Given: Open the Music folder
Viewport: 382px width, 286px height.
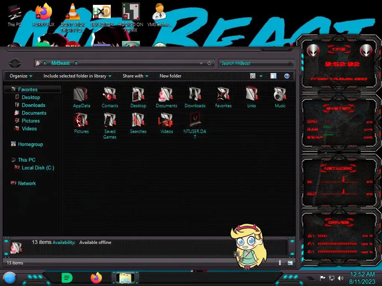Looking at the screenshot, I should coord(280,97).
